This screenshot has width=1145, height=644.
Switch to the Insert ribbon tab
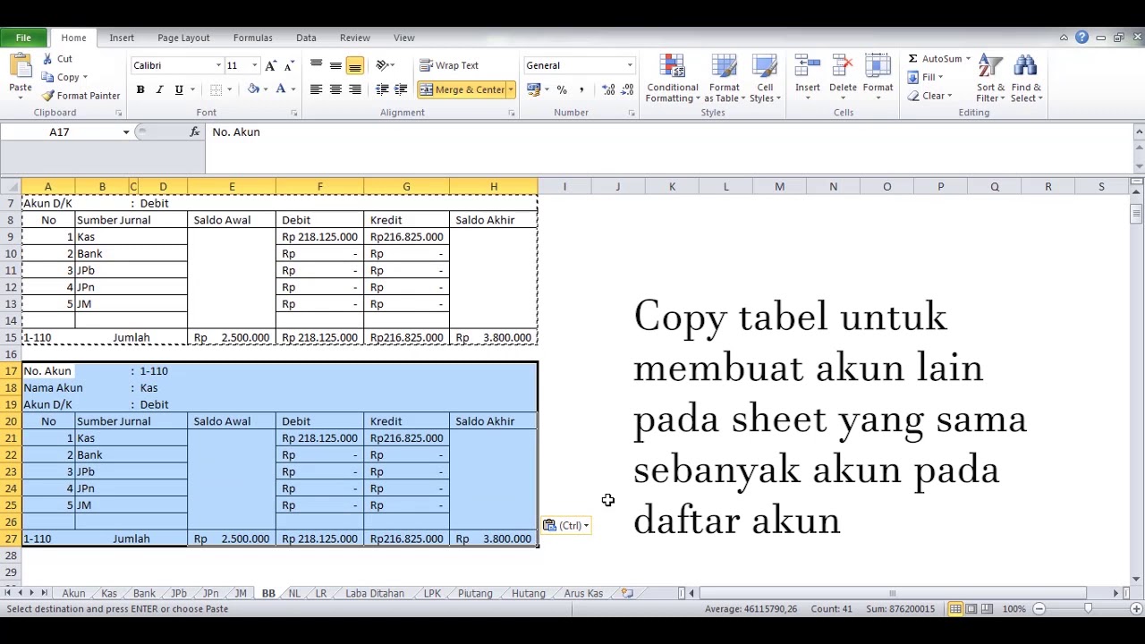point(122,38)
